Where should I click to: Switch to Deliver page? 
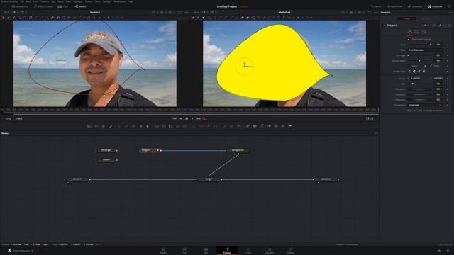[291, 251]
